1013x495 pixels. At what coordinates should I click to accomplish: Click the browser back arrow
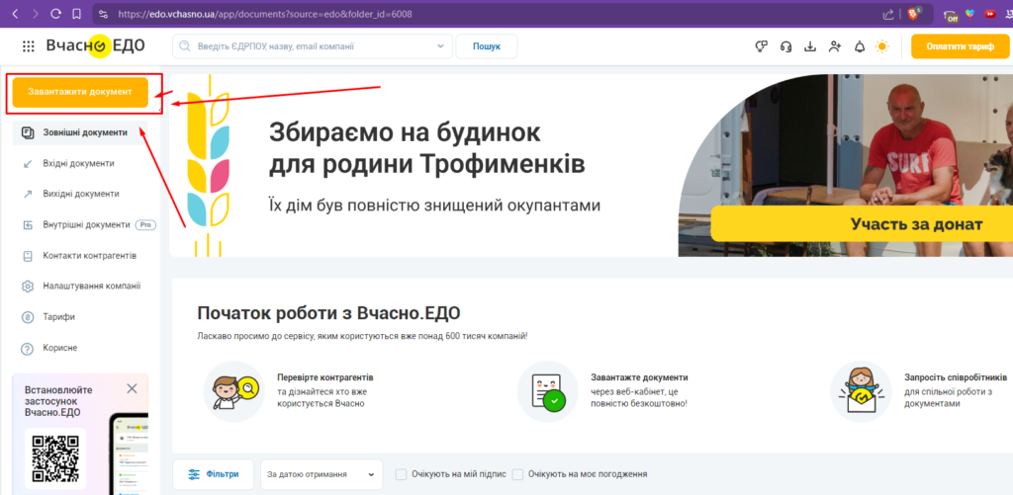[x=15, y=14]
